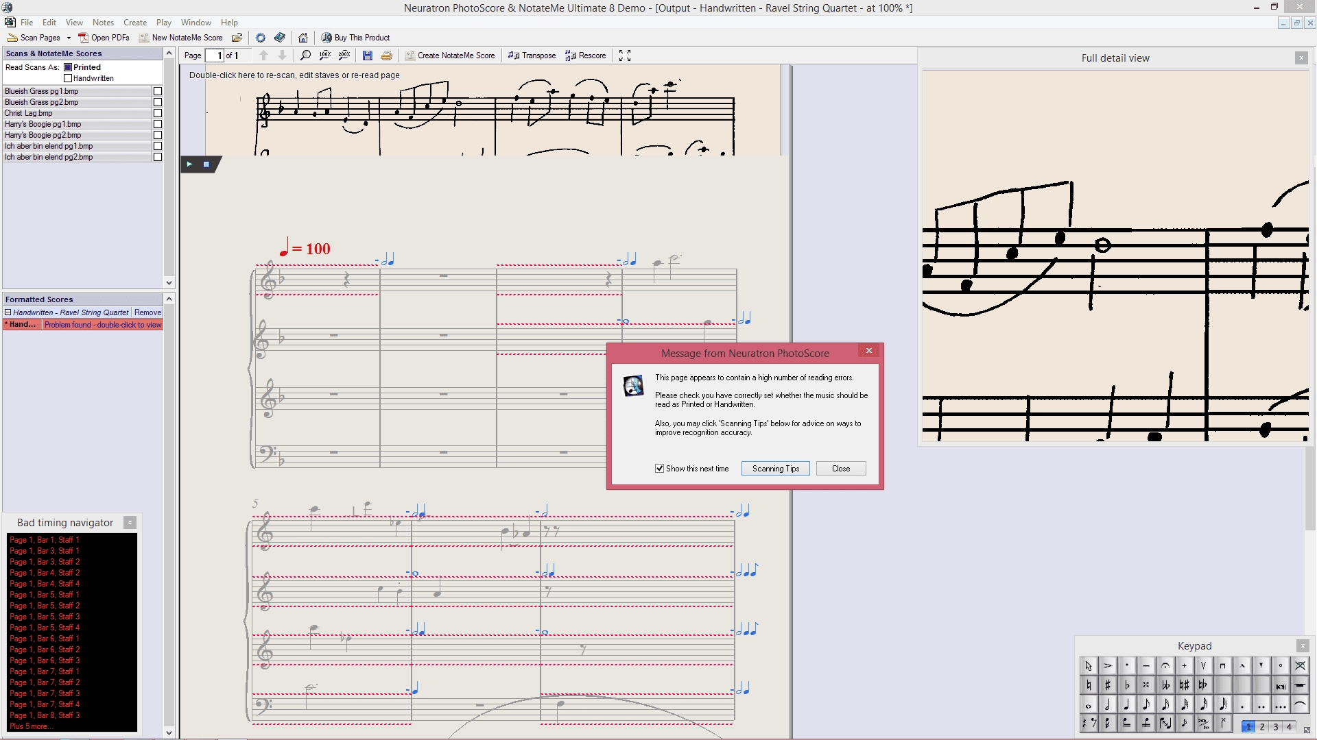Open the View menu
Image resolution: width=1317 pixels, height=740 pixels.
click(x=74, y=23)
